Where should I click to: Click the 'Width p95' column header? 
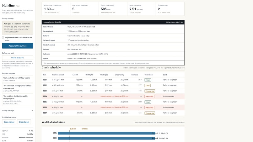104,75
